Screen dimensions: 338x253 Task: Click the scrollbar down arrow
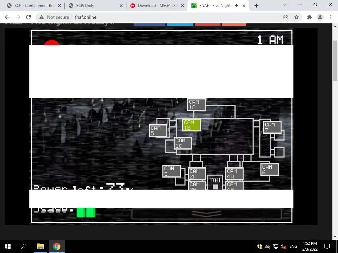[335, 237]
